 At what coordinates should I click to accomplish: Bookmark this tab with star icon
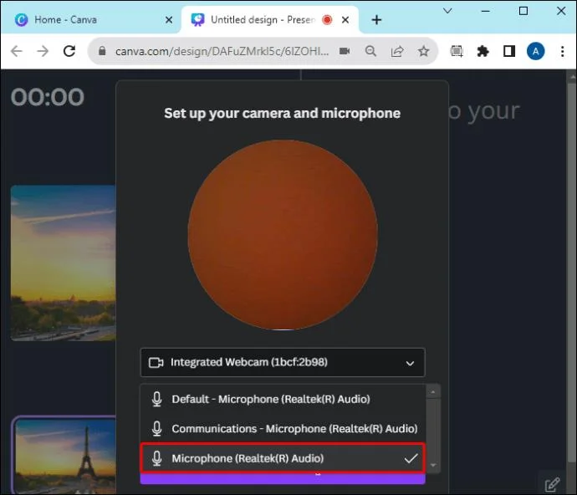tap(423, 51)
